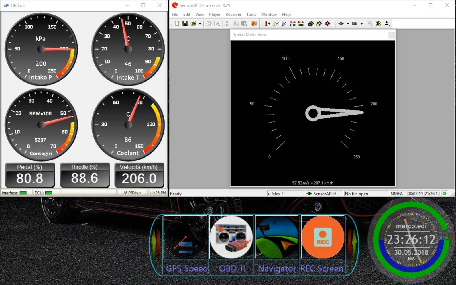456x285 pixels.
Task: Click the green receiver connection icon
Action: 341,23
